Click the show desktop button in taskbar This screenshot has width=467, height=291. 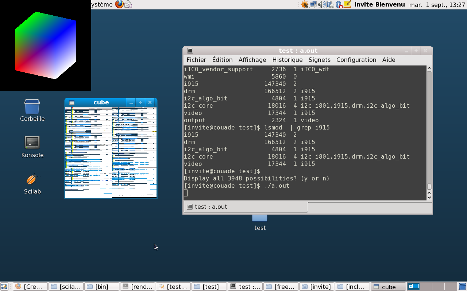4,287
